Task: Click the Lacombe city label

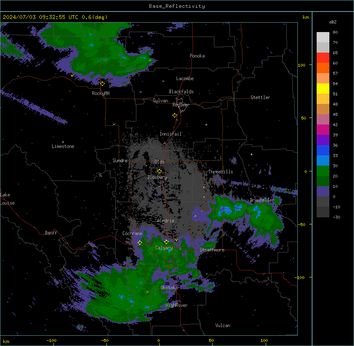Action: point(185,78)
